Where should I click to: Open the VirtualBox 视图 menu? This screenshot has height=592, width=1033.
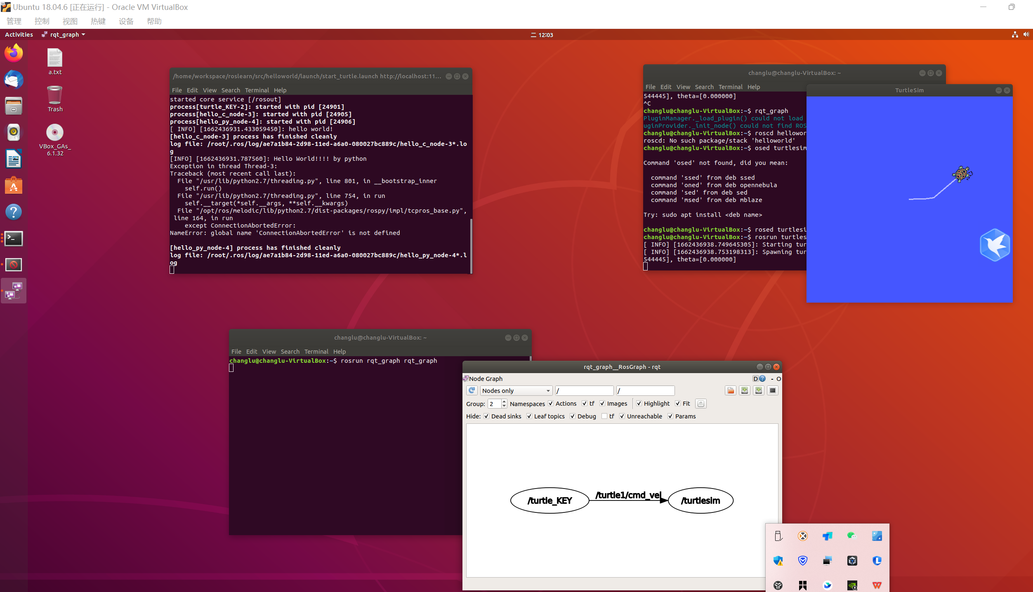pyautogui.click(x=70, y=21)
